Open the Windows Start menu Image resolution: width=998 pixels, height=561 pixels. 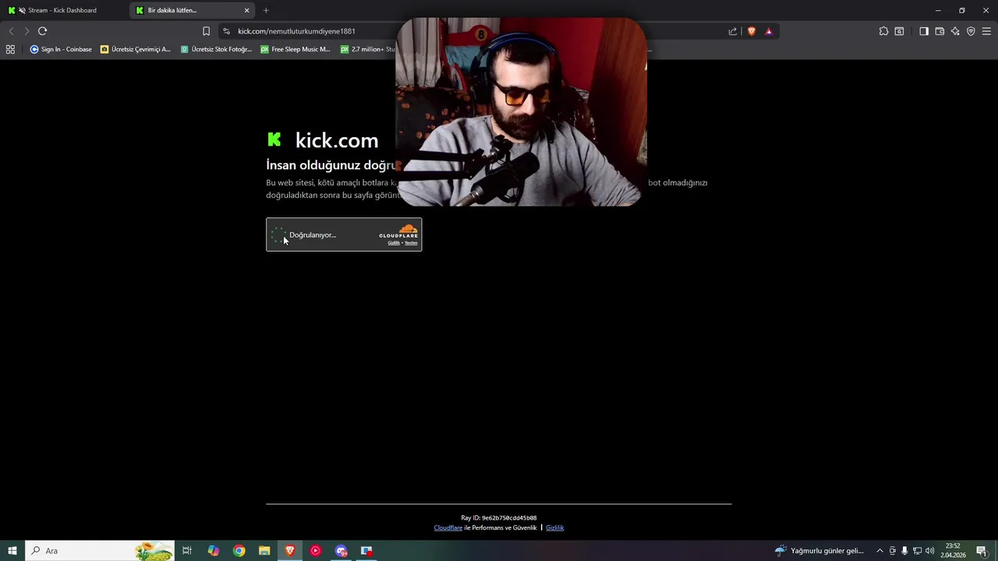tap(12, 551)
